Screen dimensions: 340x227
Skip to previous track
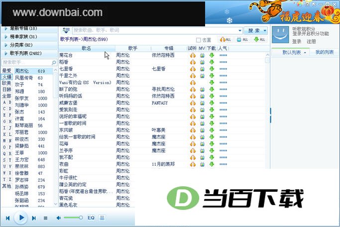[x=7, y=218]
